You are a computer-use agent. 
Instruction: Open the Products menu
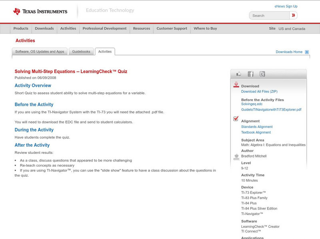pyautogui.click(x=21, y=28)
